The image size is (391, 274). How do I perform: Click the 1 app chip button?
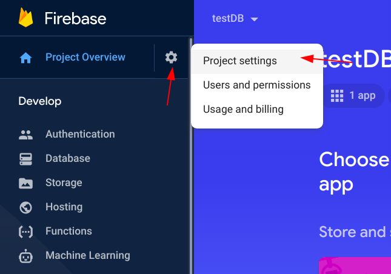tap(353, 96)
